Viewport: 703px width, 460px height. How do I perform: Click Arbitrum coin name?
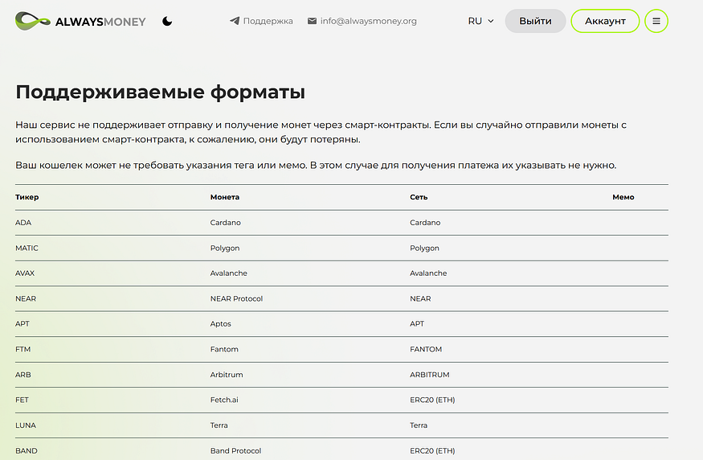(x=227, y=374)
